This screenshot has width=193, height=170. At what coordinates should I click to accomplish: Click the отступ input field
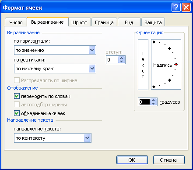pos(112,60)
